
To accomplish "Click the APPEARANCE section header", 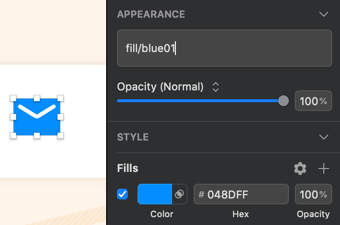I will tap(151, 14).
